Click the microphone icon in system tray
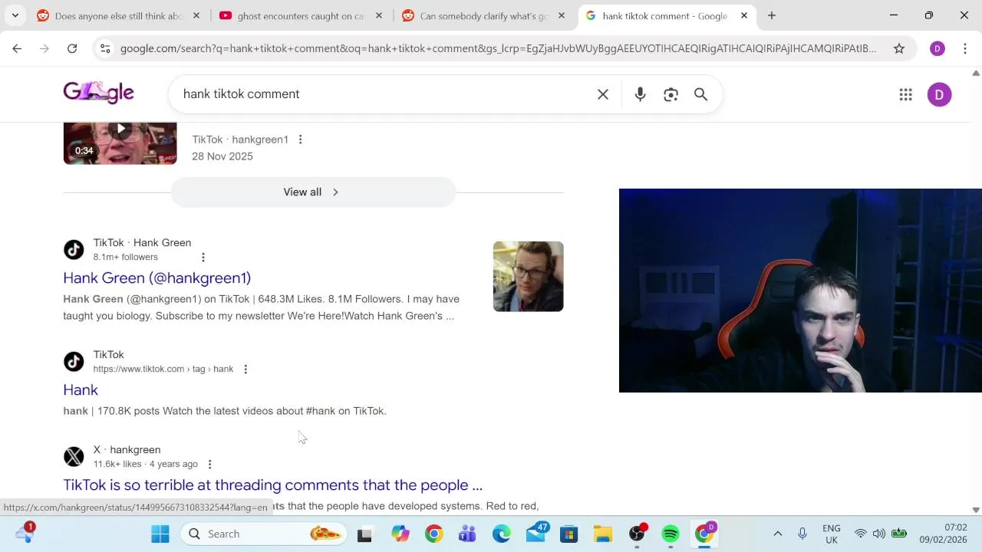Image resolution: width=982 pixels, height=552 pixels. [x=802, y=534]
